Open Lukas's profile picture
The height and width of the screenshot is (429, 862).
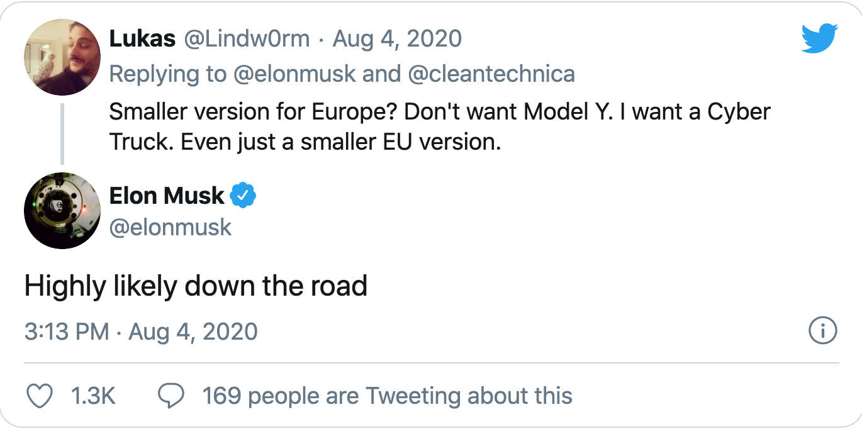pyautogui.click(x=62, y=57)
